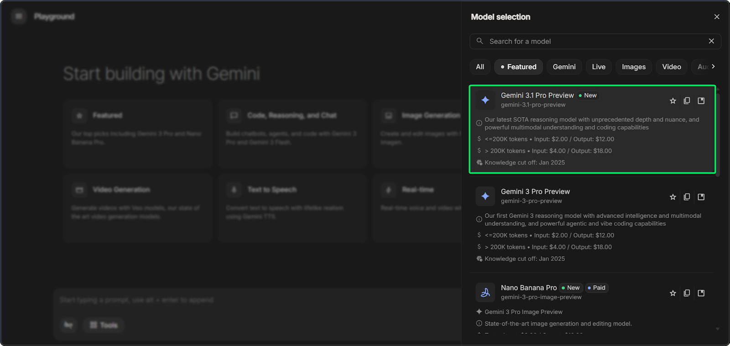Show Live models filter

[x=599, y=67]
